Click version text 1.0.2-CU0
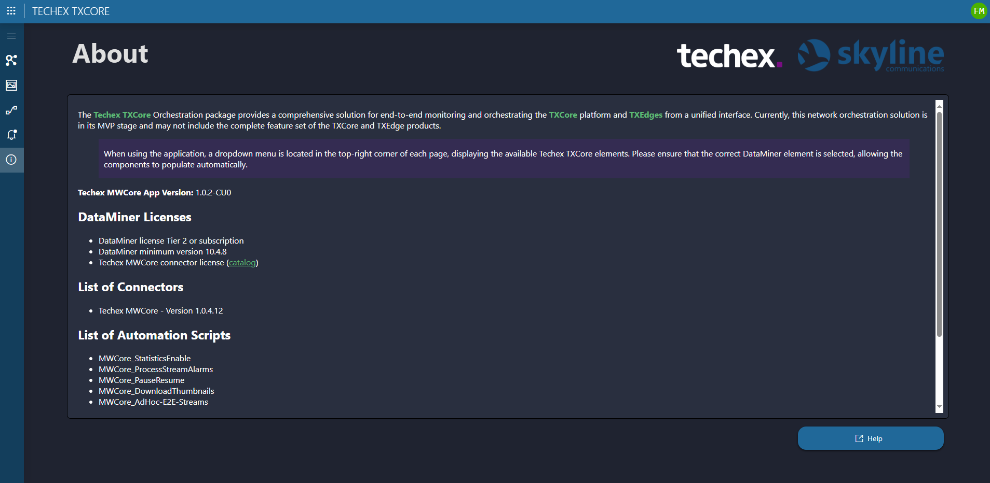Image resolution: width=990 pixels, height=483 pixels. (x=213, y=193)
